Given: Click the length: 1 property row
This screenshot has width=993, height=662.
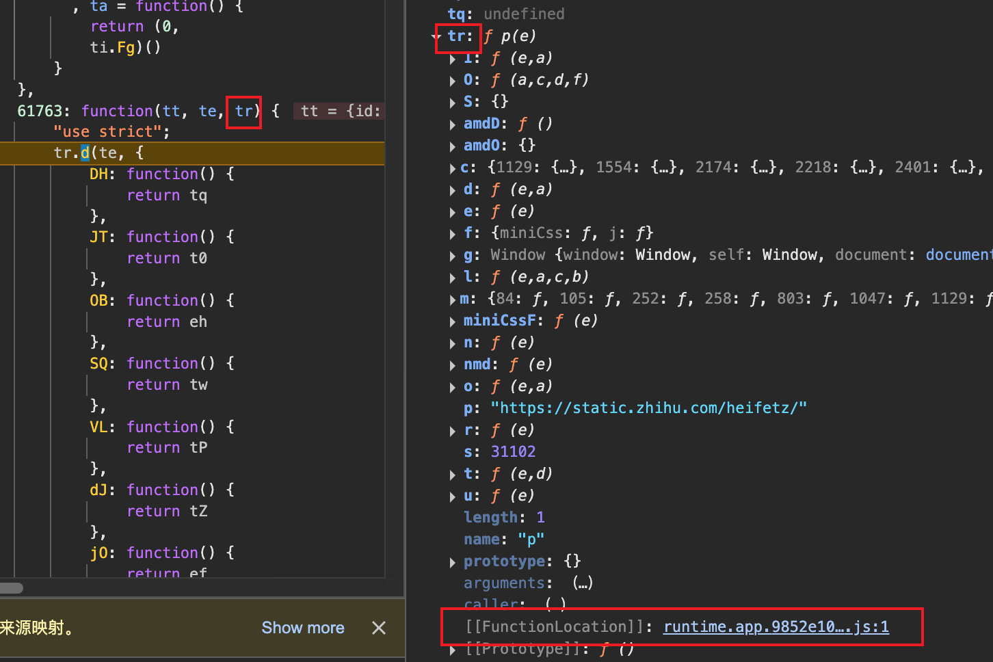Looking at the screenshot, I should pyautogui.click(x=504, y=517).
